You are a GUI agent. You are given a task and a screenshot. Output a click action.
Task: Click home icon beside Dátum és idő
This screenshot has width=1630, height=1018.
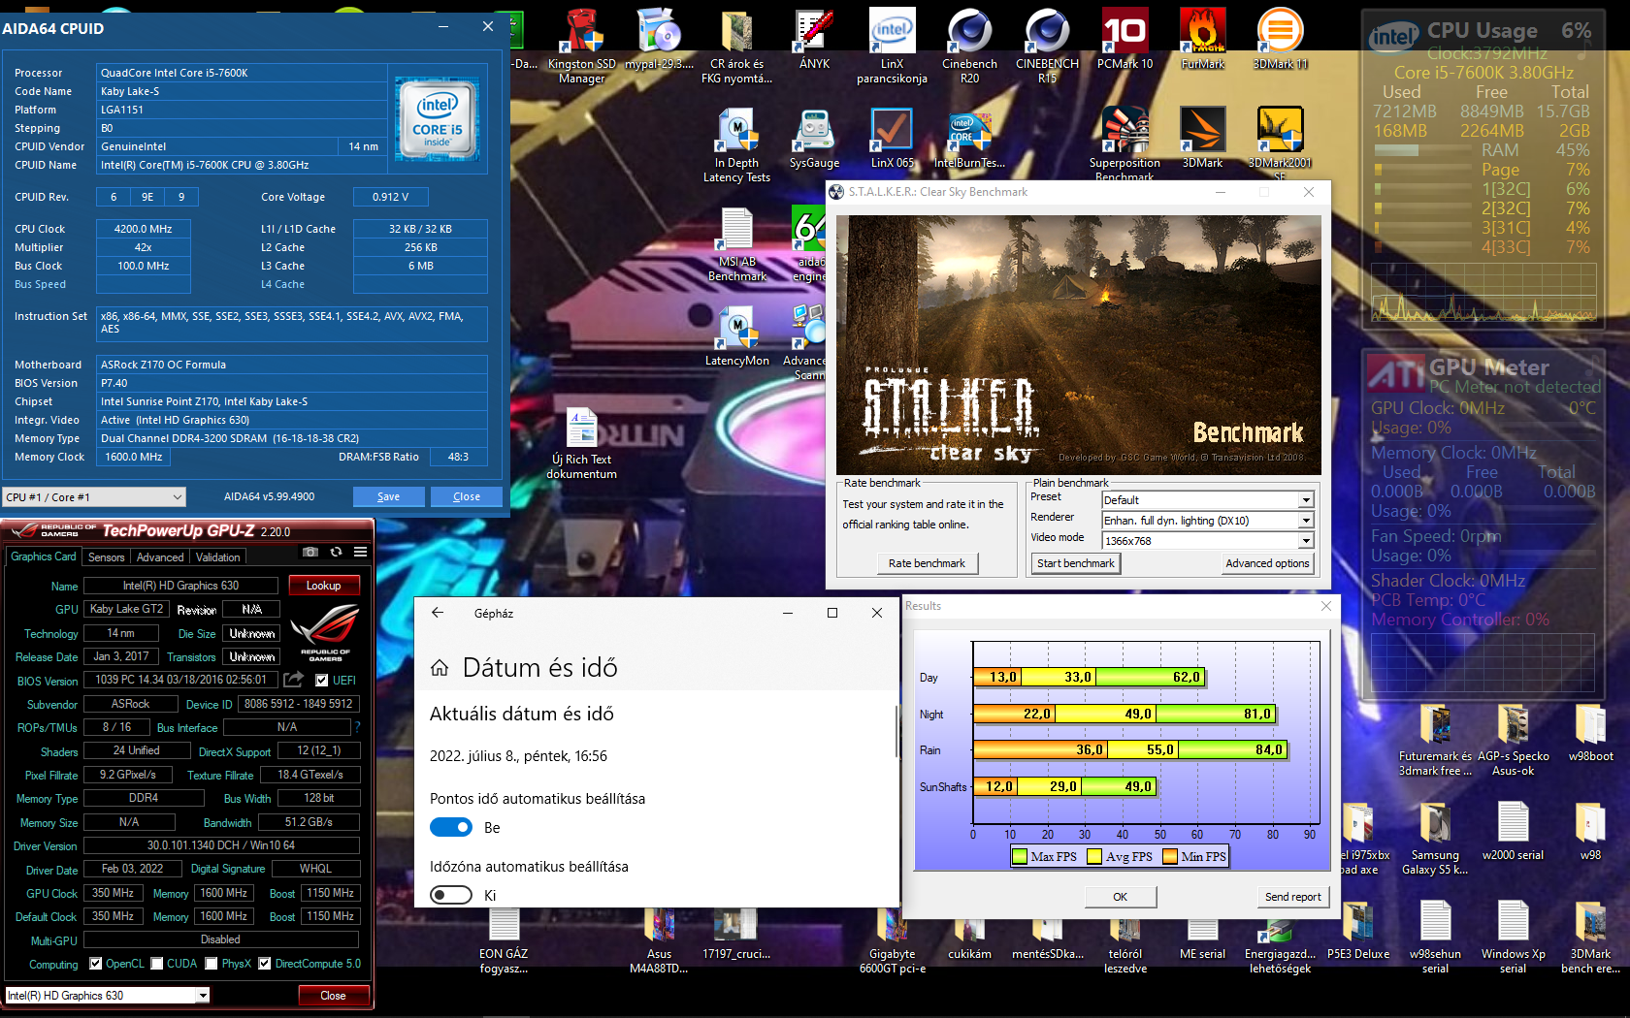[x=440, y=668]
